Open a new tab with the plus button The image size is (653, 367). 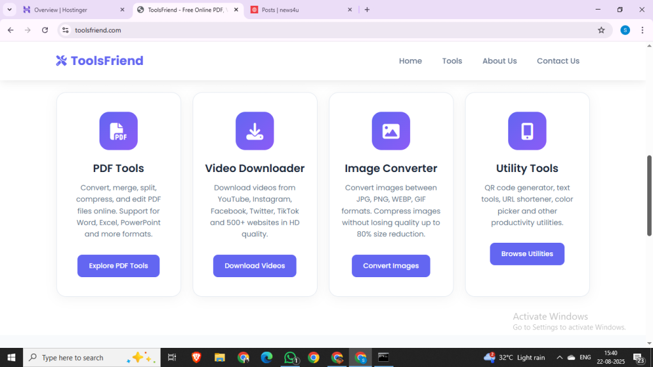[x=367, y=10]
